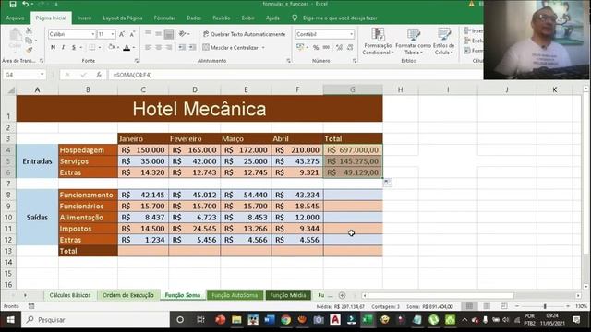Open Número group dialog launcher

[x=355, y=61]
